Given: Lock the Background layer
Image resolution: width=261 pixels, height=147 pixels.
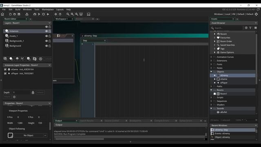Looking at the screenshot, I should coord(50,46).
